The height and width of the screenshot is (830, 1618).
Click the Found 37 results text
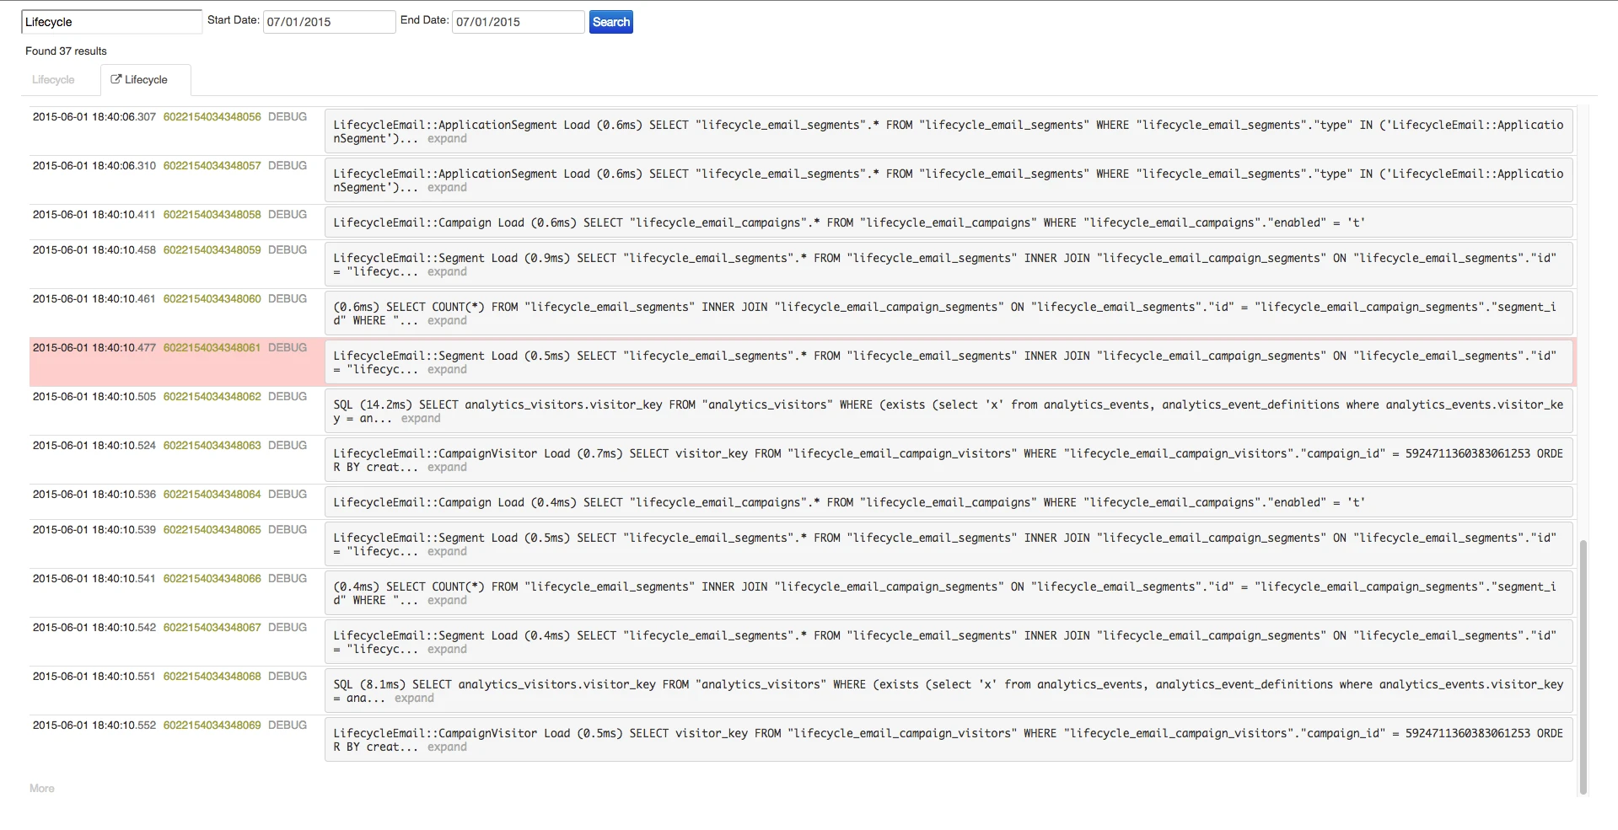pos(66,51)
